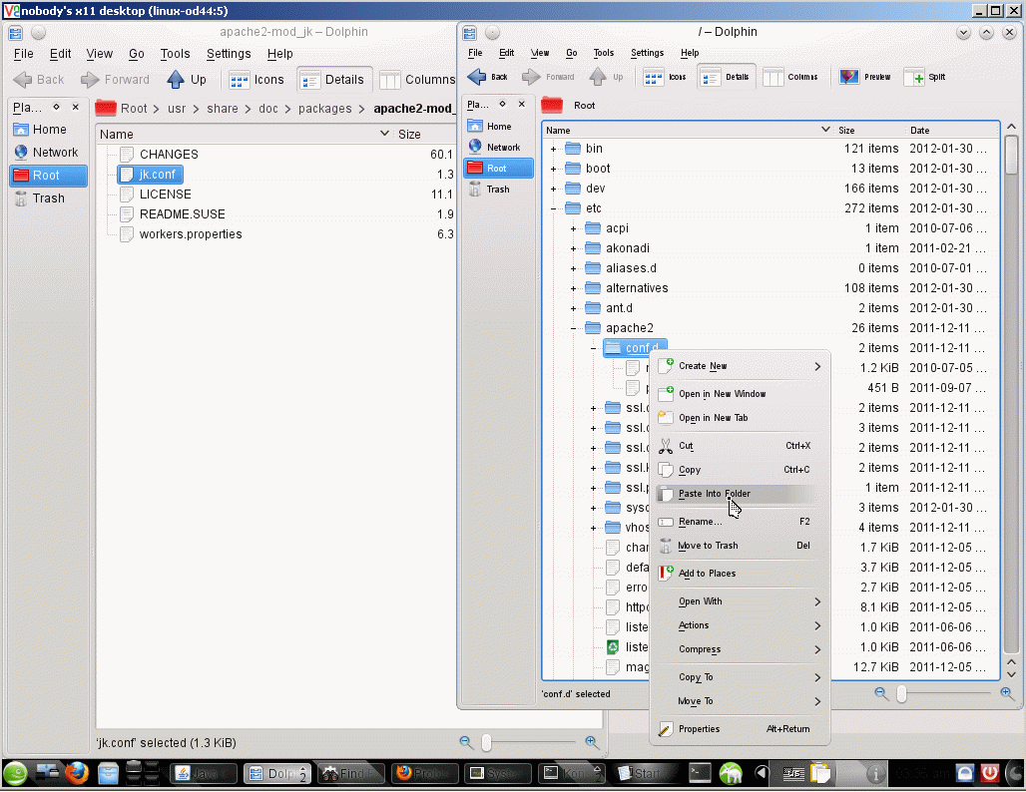Open Home in apache2-mod_jk Places panel
1026x792 pixels.
[x=48, y=130]
